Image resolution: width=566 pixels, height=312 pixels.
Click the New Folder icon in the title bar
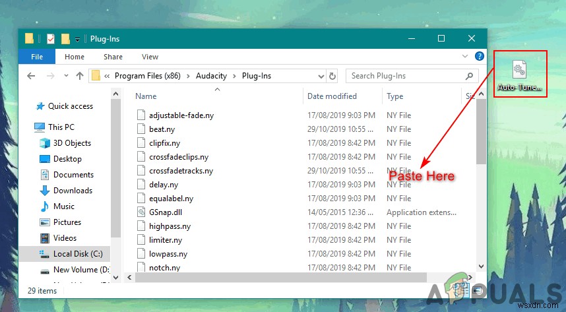coord(65,39)
